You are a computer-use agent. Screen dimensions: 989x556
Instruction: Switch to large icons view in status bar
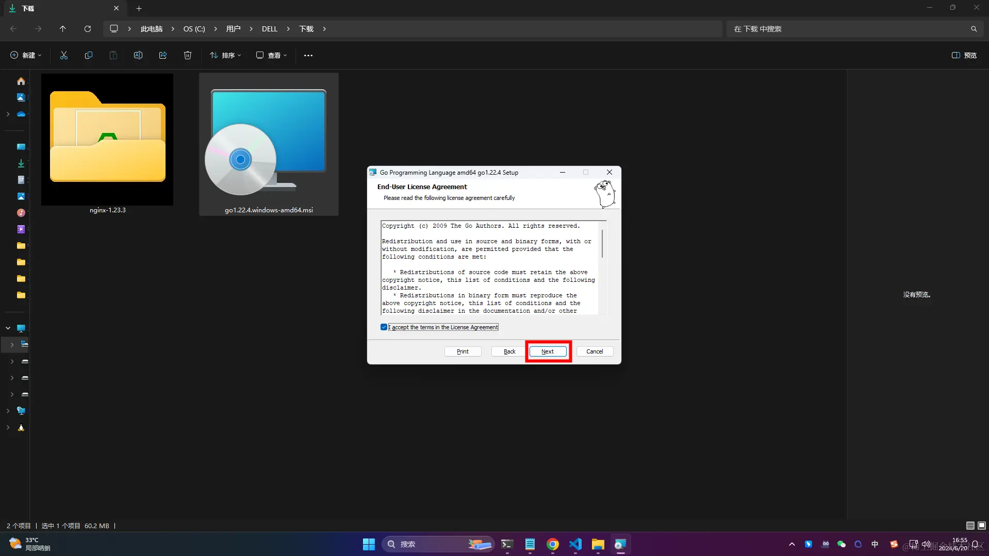[982, 526]
